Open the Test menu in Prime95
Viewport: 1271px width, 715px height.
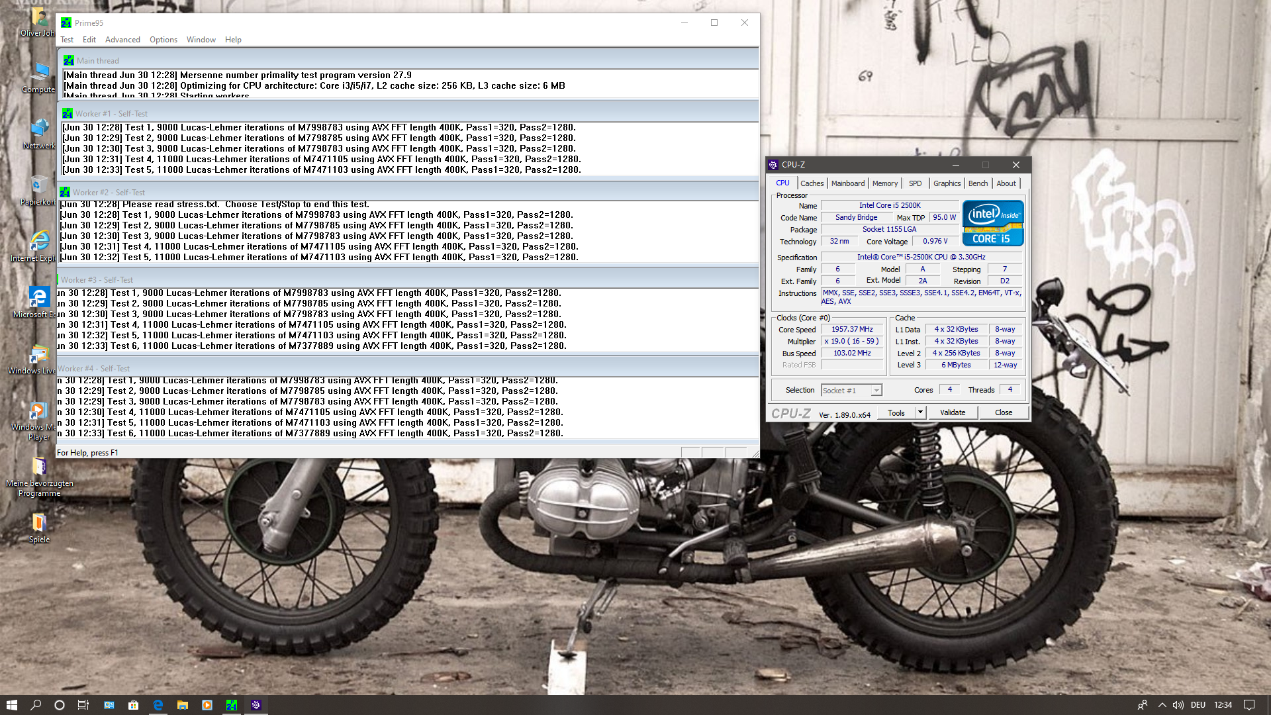(67, 40)
